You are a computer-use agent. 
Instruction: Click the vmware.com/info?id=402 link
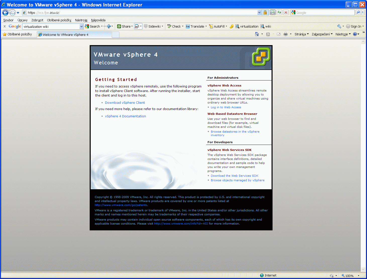click(x=181, y=224)
